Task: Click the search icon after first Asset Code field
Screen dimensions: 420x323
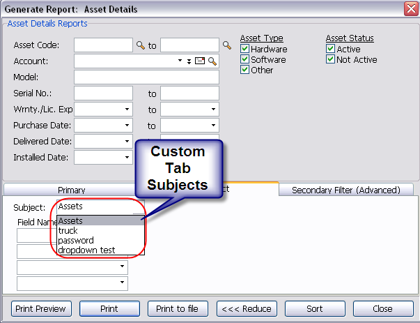Action: click(x=140, y=45)
